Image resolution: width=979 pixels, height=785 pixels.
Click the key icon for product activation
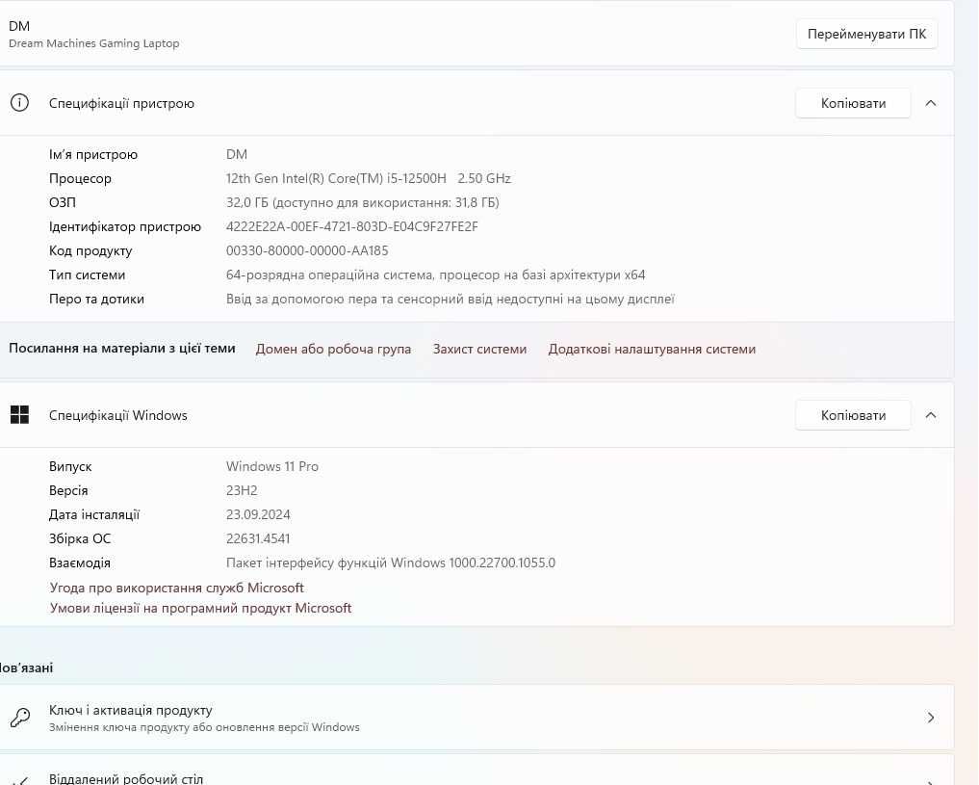click(x=20, y=718)
